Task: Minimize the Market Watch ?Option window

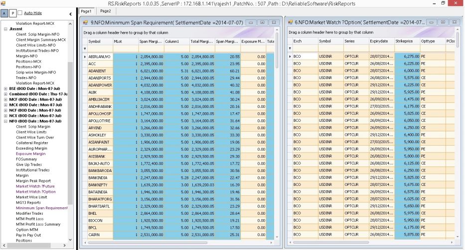Action: pyautogui.click(x=431, y=22)
